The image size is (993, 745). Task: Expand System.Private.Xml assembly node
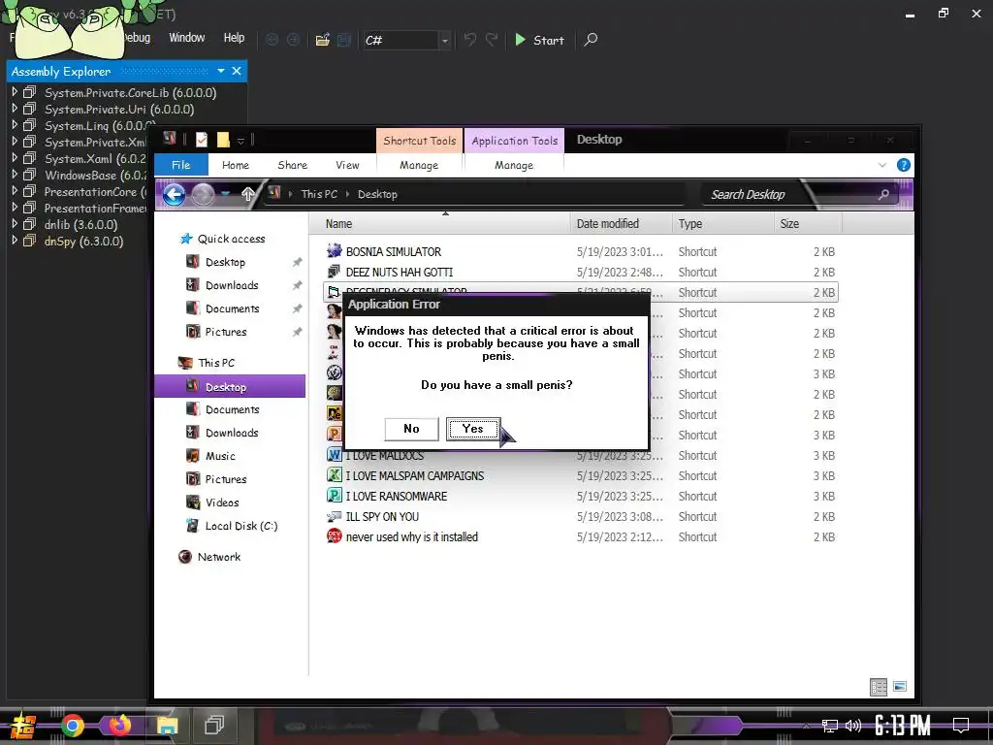pos(15,142)
